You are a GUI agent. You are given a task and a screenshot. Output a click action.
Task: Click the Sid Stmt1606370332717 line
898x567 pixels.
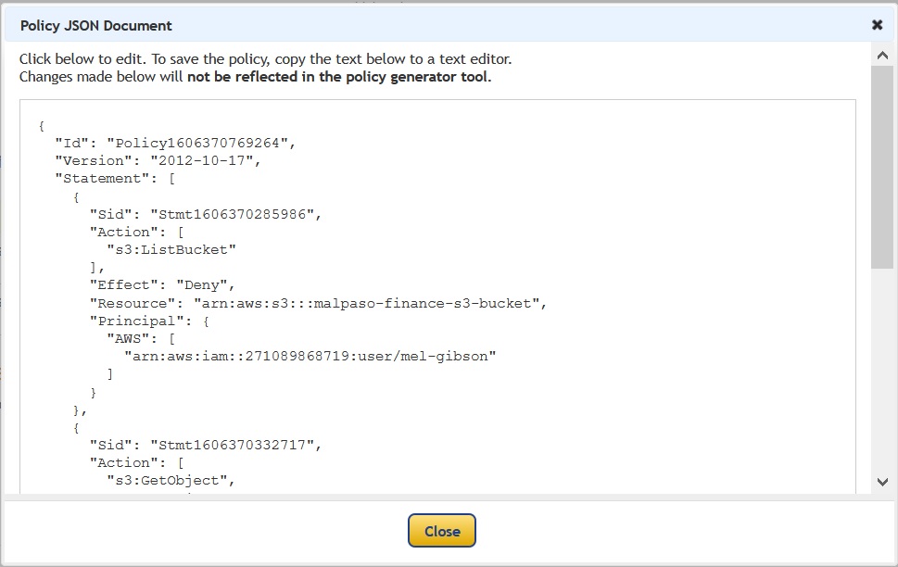pos(205,445)
